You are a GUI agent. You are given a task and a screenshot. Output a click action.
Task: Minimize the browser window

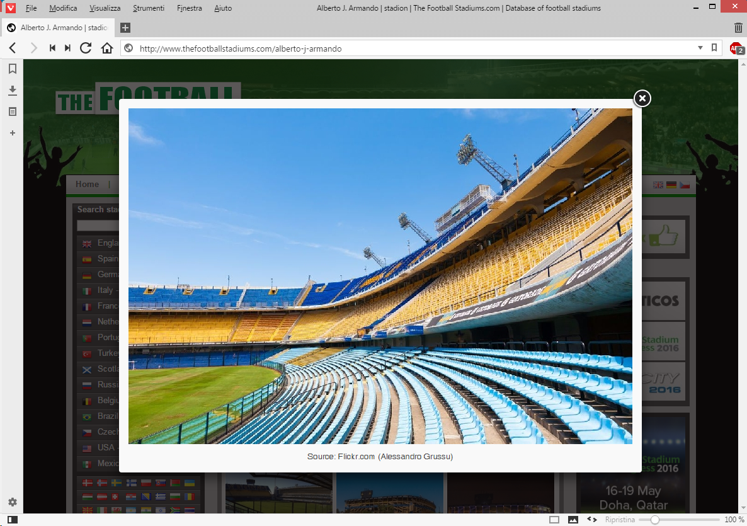click(697, 7)
